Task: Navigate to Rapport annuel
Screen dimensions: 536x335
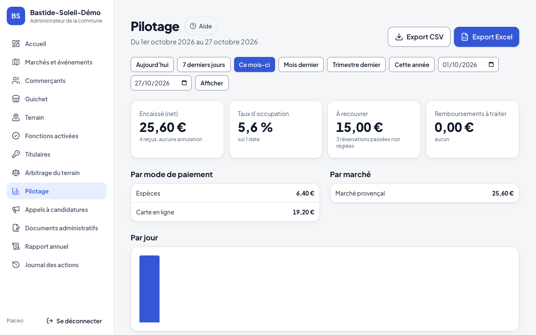Action: pyautogui.click(x=57, y=246)
